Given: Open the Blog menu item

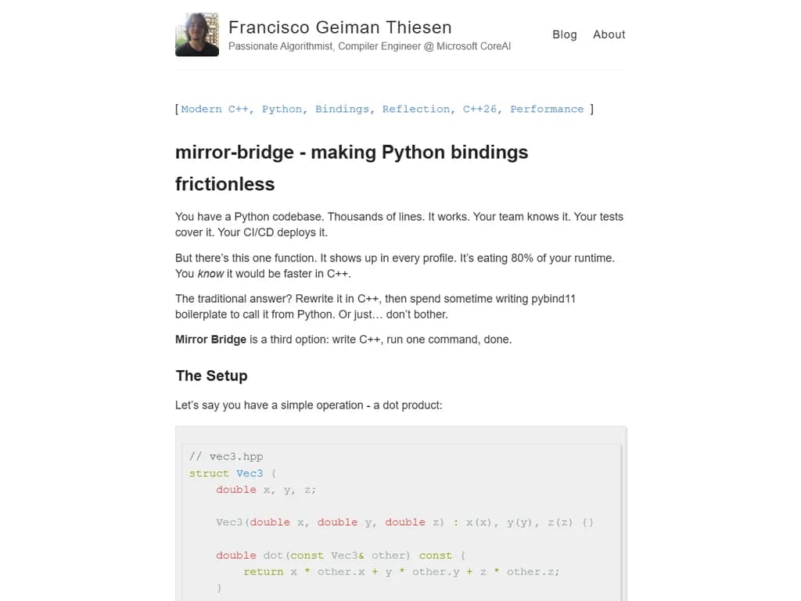Looking at the screenshot, I should click(x=564, y=34).
